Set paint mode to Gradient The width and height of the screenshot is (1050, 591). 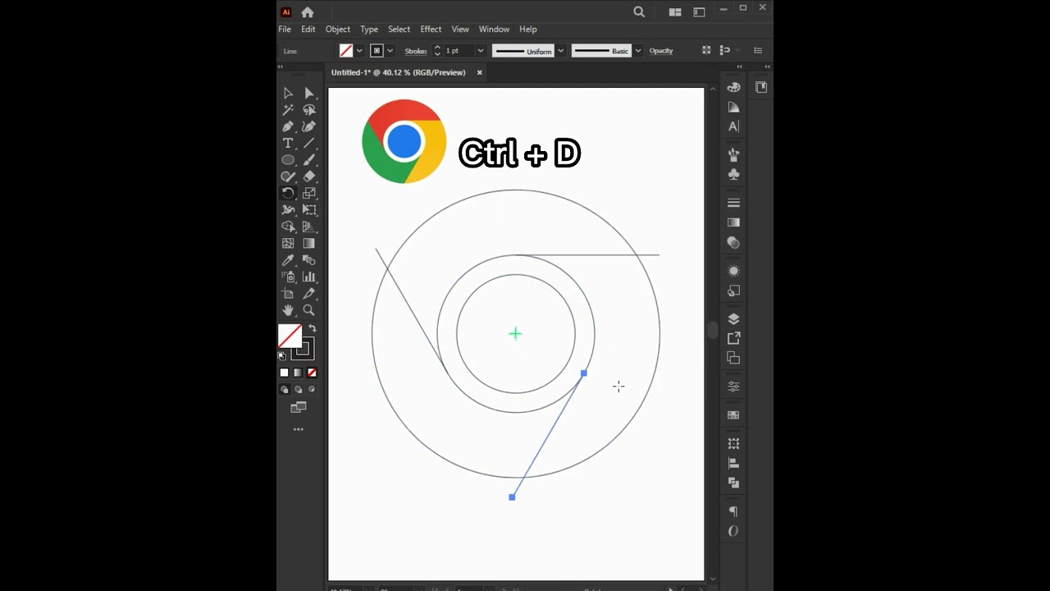pos(298,373)
